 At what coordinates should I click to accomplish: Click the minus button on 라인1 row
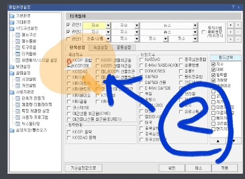tap(238, 25)
